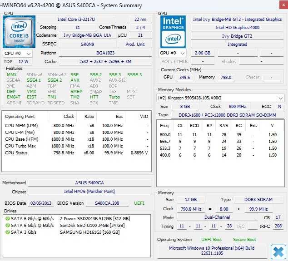Click the GPU memory clock 798.0 value
The width and height of the screenshot is (288, 261).
[226, 77]
